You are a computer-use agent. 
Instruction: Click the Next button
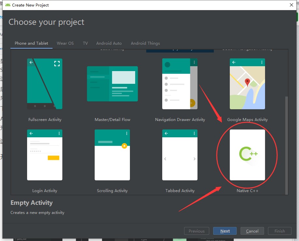coord(225,231)
